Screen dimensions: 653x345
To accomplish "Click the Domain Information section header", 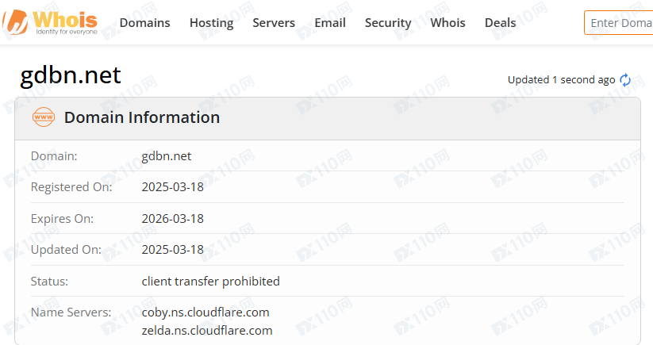I will click(142, 117).
